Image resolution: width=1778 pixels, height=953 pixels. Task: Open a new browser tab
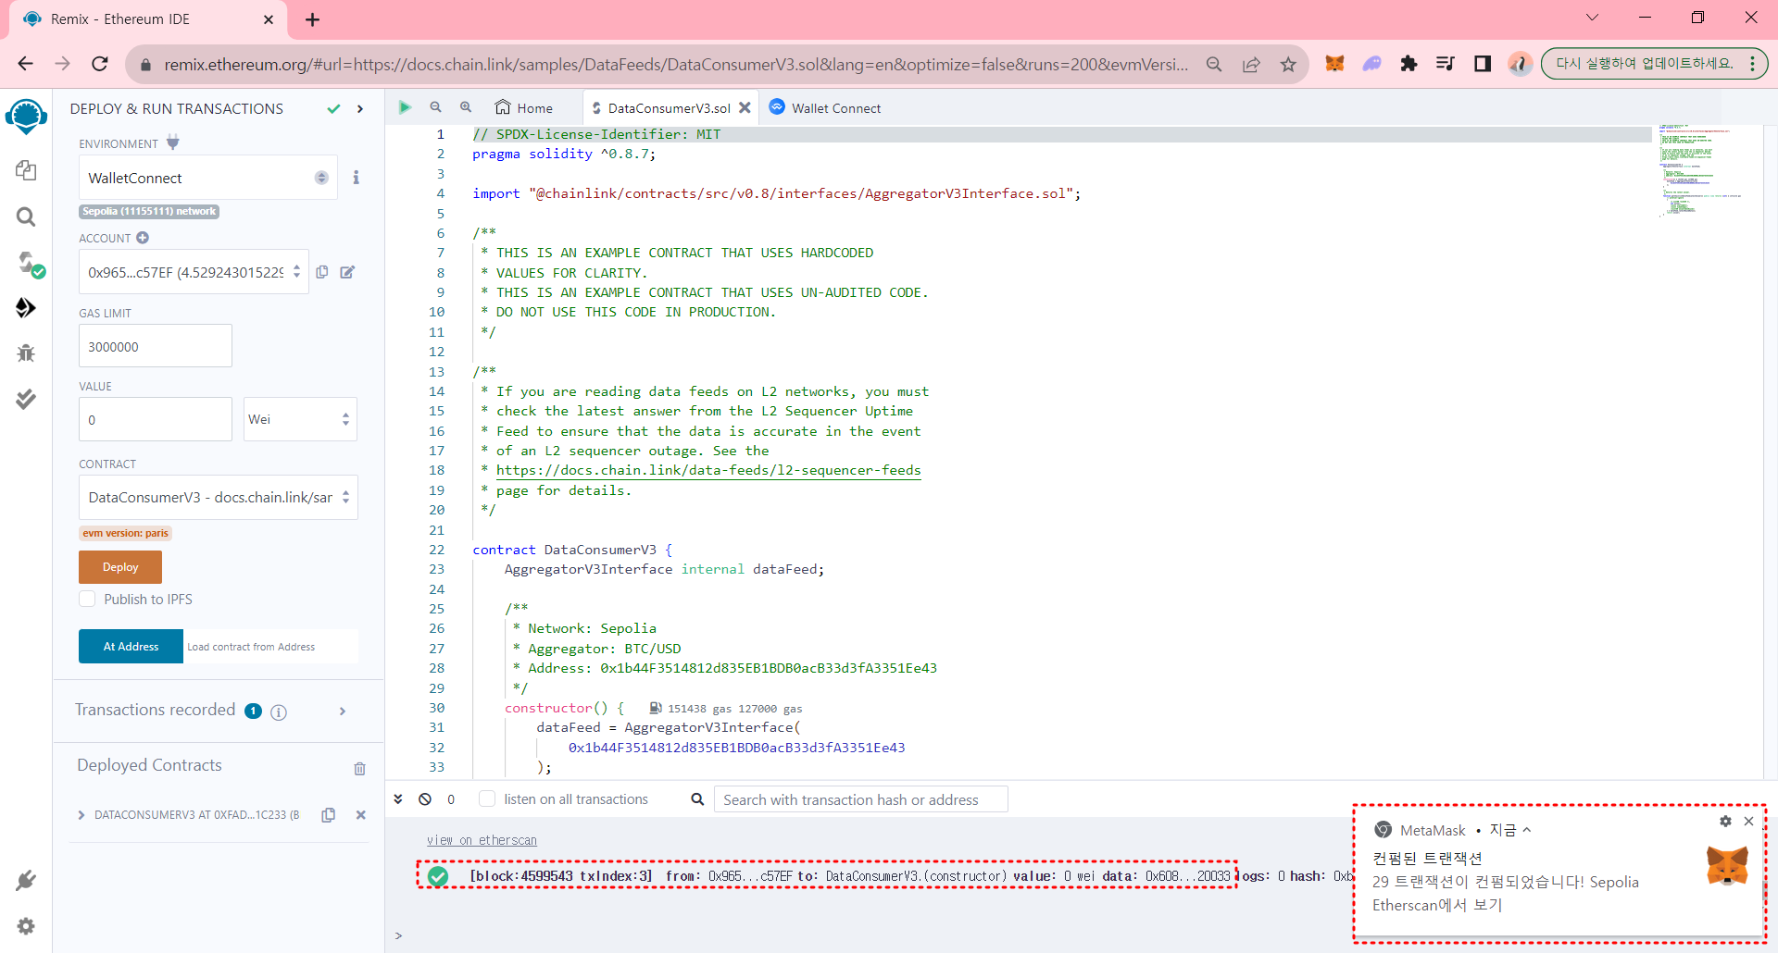(313, 19)
